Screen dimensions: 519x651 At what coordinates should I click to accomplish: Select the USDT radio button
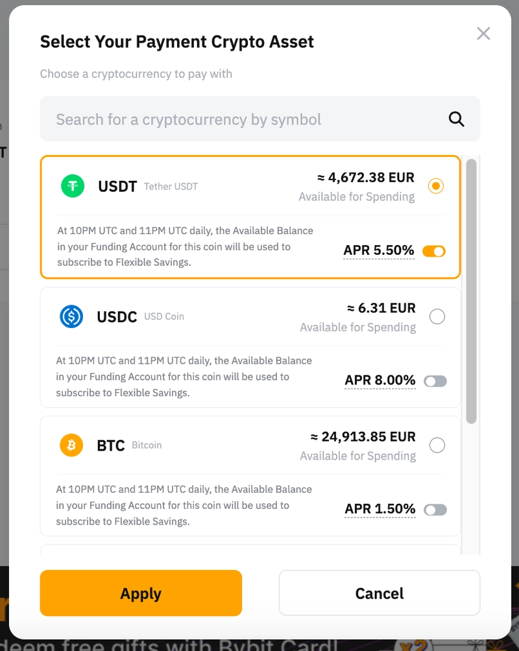click(x=436, y=186)
